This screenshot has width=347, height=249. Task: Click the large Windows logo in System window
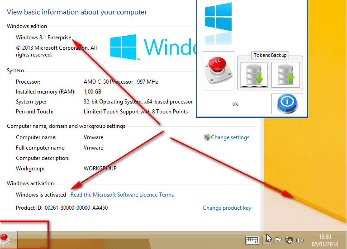(123, 47)
